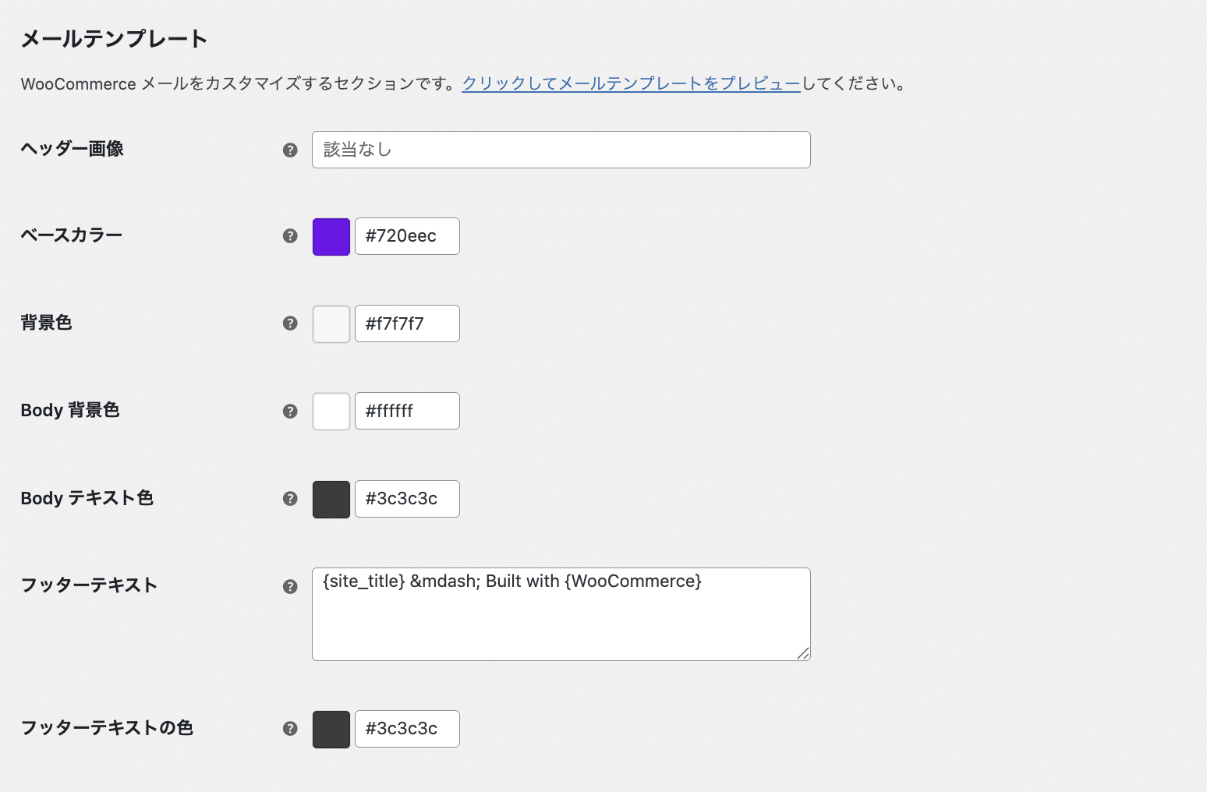
Task: Open the 背景色 light gray swatch
Action: pyautogui.click(x=331, y=324)
